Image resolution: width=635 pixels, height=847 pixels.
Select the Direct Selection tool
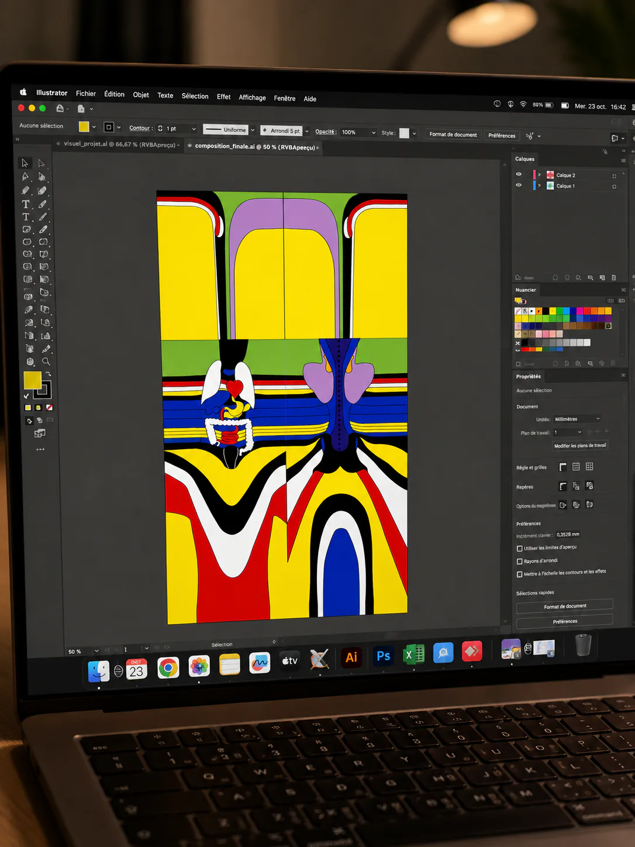click(x=41, y=163)
